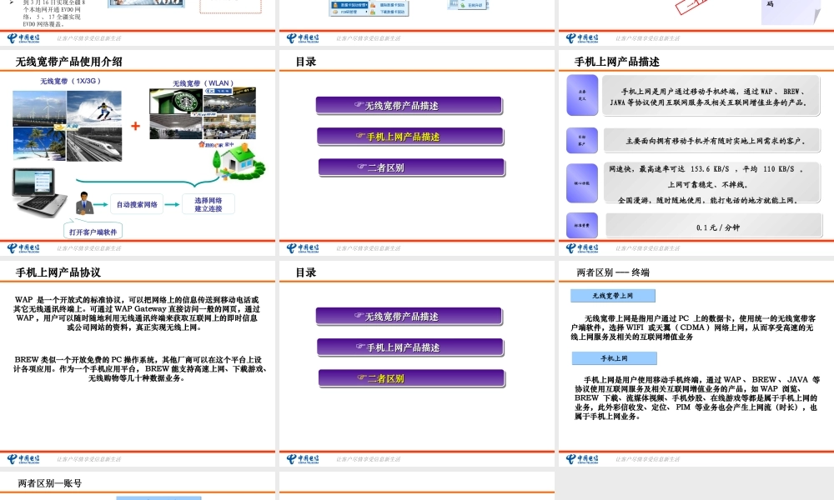Switch to the 手机上网 tab label
Viewport: 834px width, 500px height.
pyautogui.click(x=614, y=358)
